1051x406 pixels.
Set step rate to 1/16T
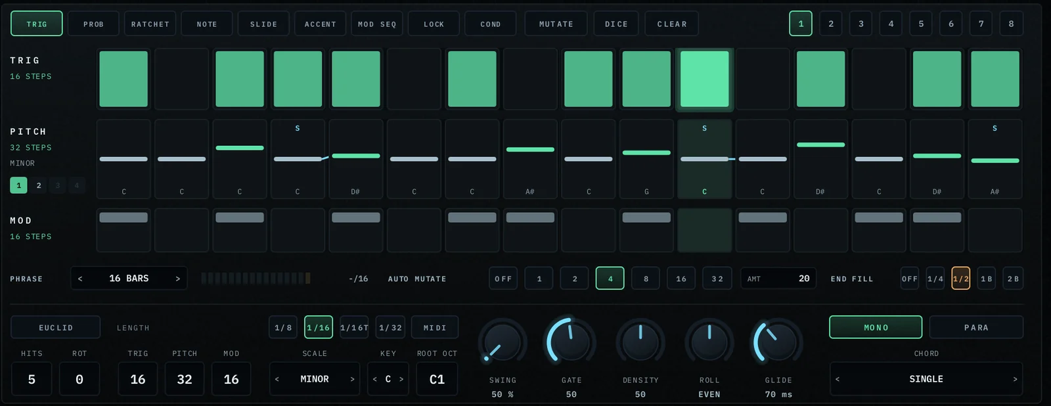tap(354, 327)
